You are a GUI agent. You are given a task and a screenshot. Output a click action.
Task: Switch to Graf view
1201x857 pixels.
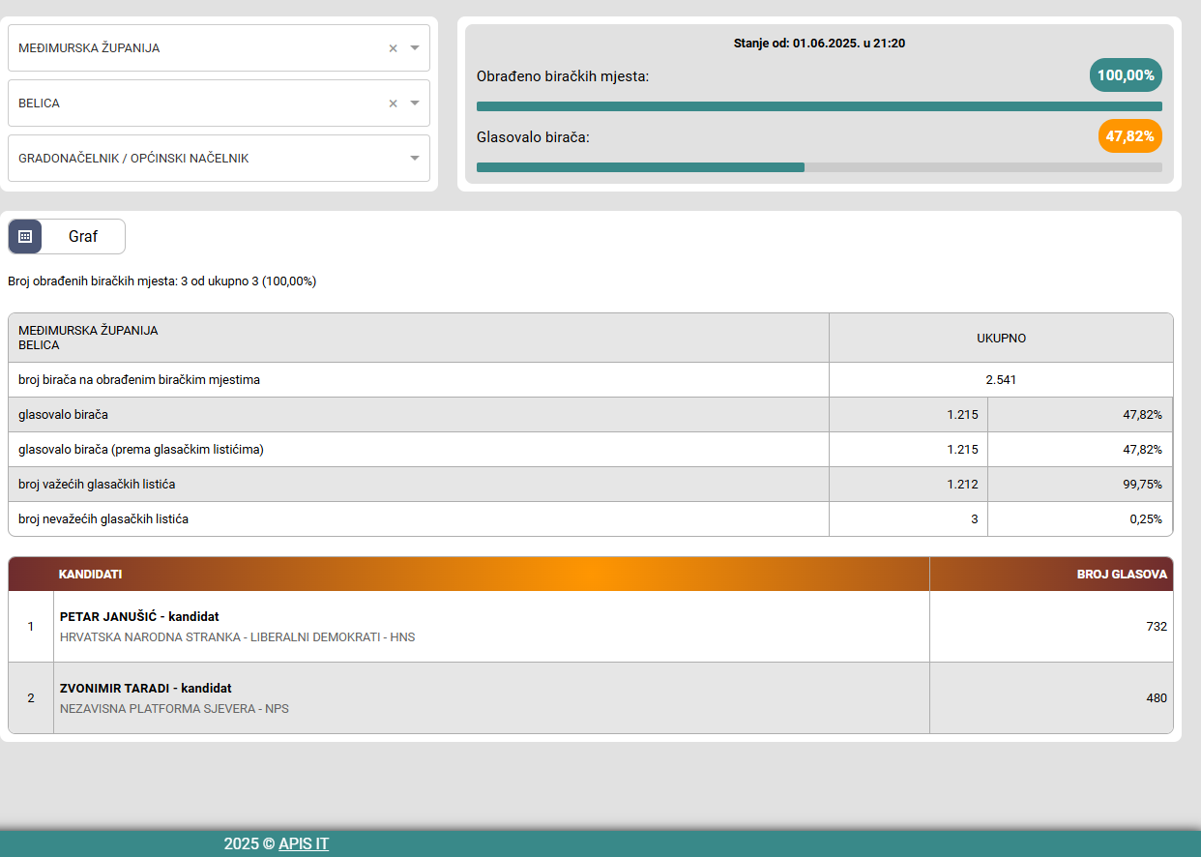pos(83,236)
